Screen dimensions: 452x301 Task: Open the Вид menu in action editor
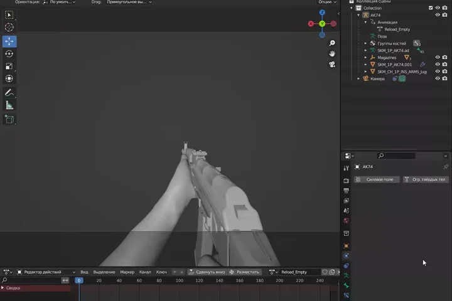click(x=85, y=272)
